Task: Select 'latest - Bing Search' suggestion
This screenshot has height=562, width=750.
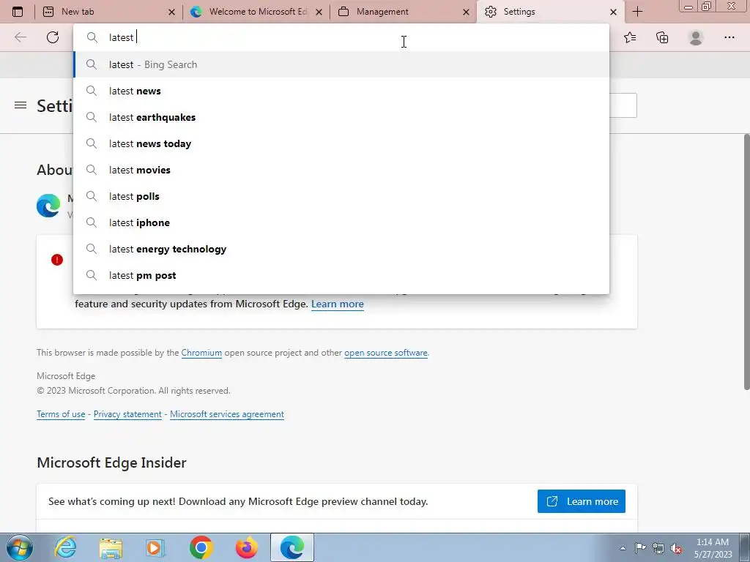Action: 341,64
